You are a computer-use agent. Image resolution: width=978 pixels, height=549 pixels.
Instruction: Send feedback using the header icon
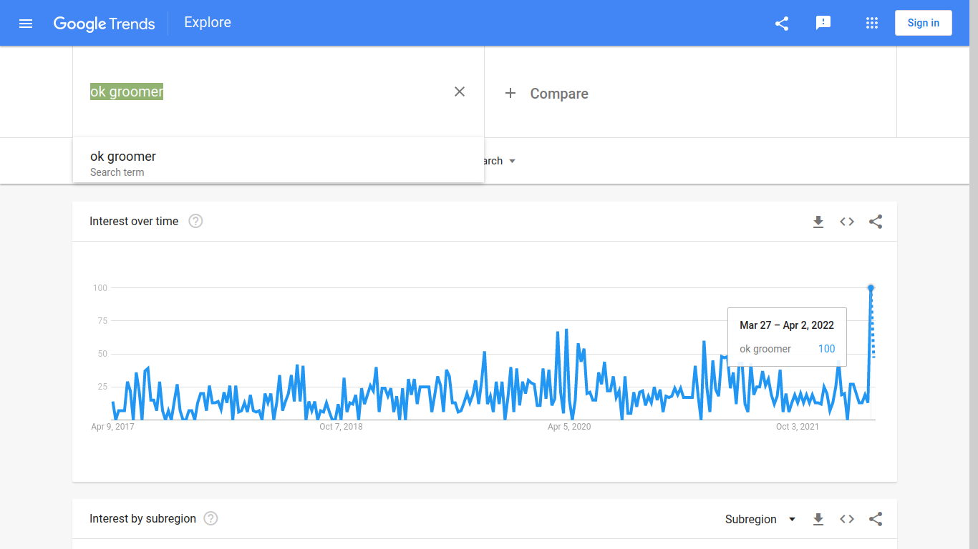click(823, 23)
